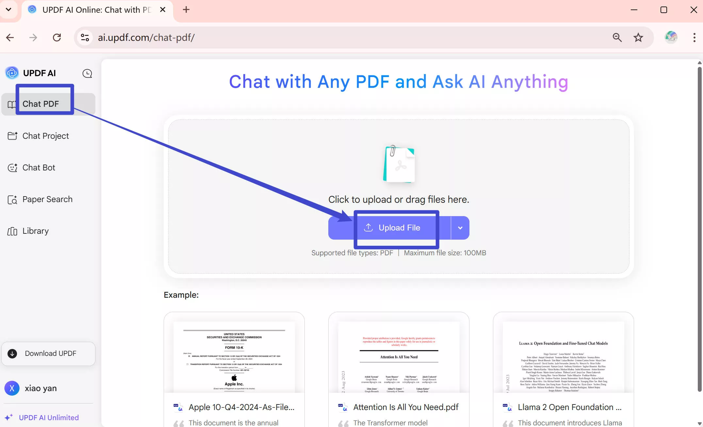
Task: Click the Paper Search icon
Action: click(x=12, y=199)
